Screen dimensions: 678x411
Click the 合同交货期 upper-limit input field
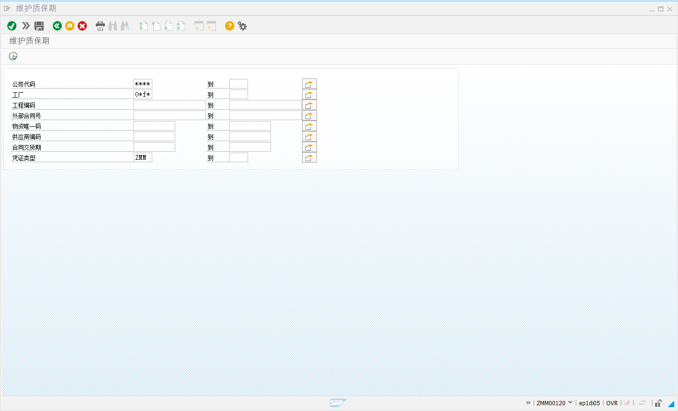[x=250, y=147]
